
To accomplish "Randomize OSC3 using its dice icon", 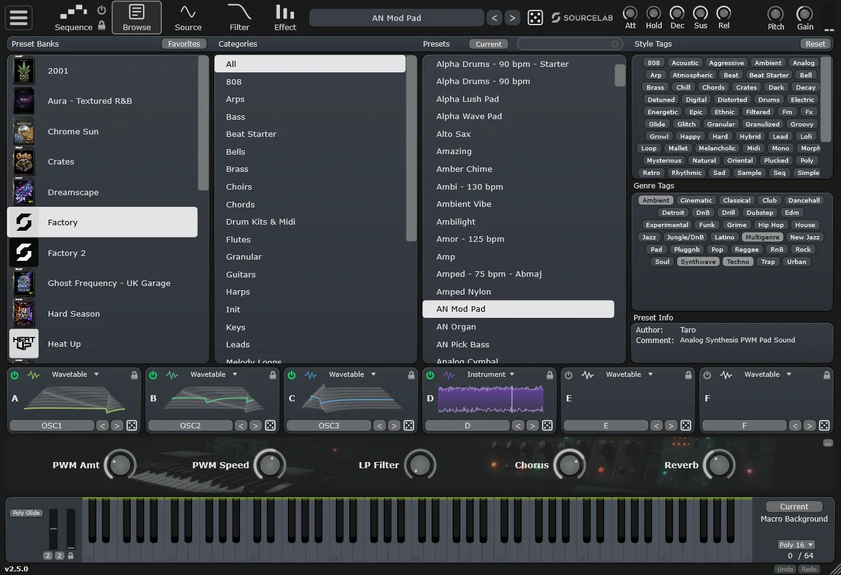I will tap(409, 425).
